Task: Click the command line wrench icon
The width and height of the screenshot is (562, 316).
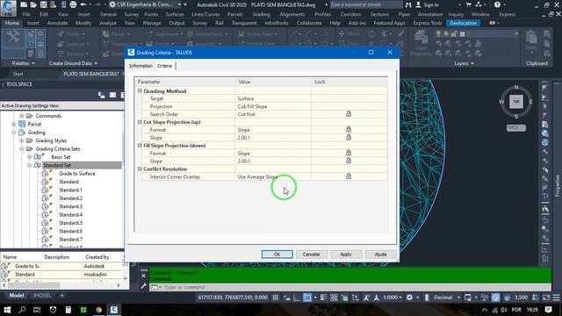Action: coord(143,286)
